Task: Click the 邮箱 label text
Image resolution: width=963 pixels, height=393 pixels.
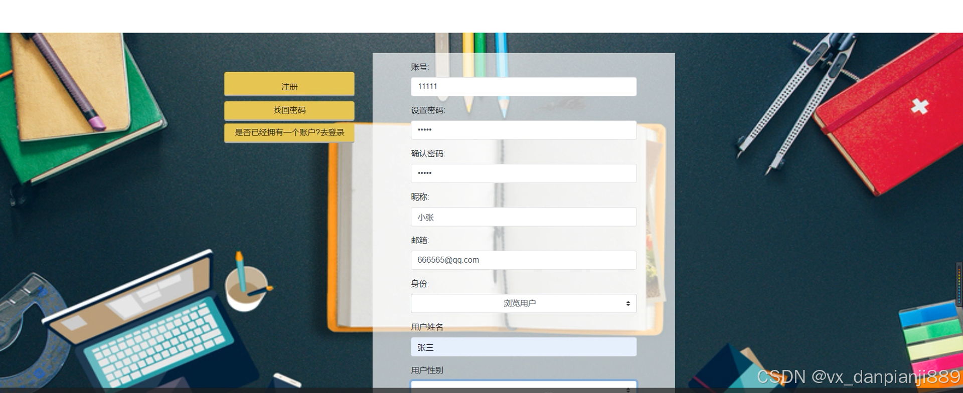Action: pyautogui.click(x=420, y=241)
